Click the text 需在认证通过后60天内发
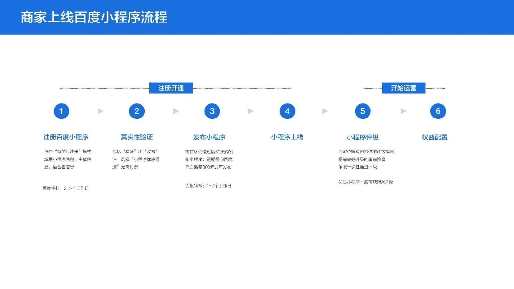Screen dimensions: 514x289 (209, 152)
